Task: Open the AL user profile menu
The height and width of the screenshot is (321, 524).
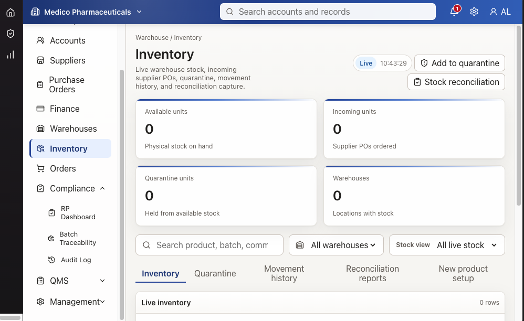Action: point(500,12)
